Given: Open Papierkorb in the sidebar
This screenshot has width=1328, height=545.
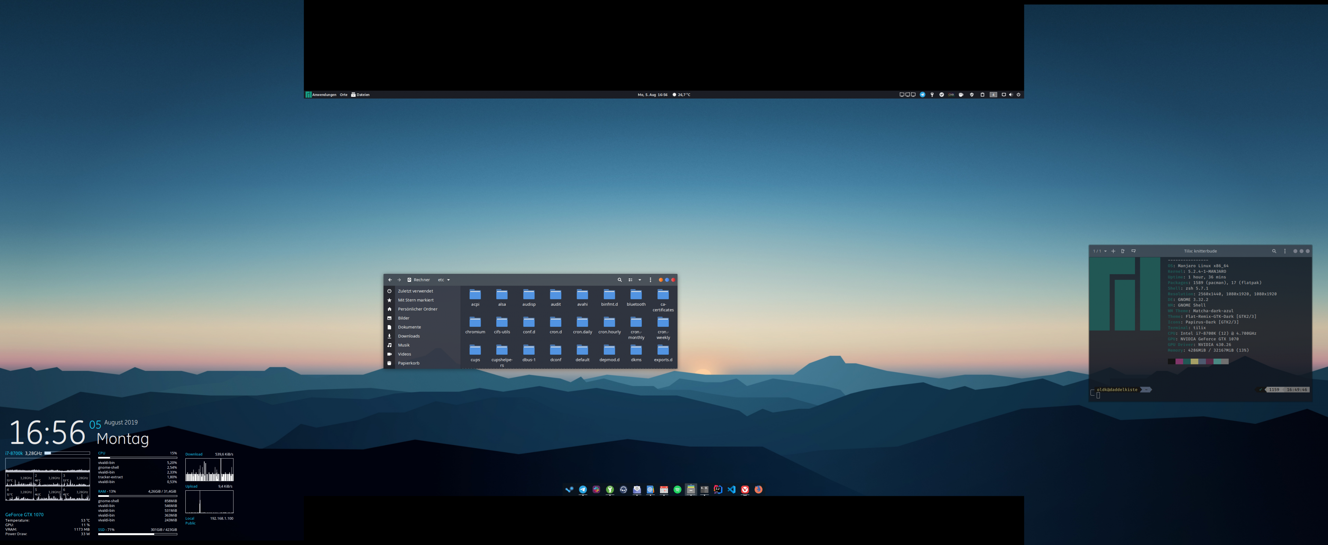Looking at the screenshot, I should pos(408,363).
